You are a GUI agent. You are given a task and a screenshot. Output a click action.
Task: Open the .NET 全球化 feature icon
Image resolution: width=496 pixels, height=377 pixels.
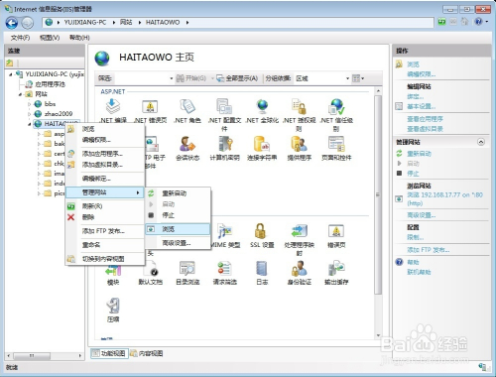click(x=262, y=106)
